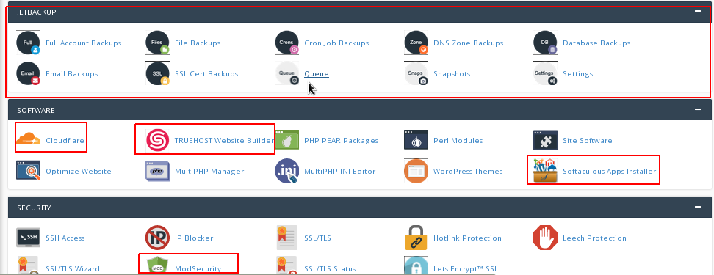The width and height of the screenshot is (714, 275).
Task: Click the Hotlink Protection padlock icon
Action: 416,238
